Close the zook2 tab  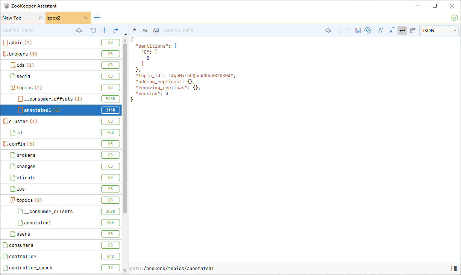86,18
